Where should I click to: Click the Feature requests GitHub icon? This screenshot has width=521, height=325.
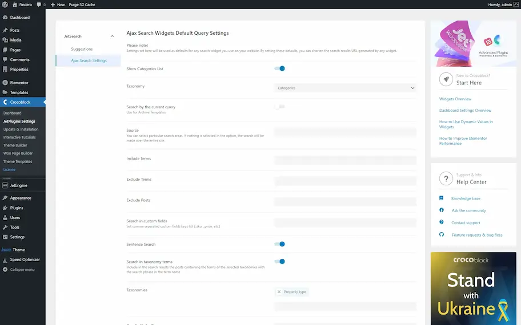click(x=441, y=234)
